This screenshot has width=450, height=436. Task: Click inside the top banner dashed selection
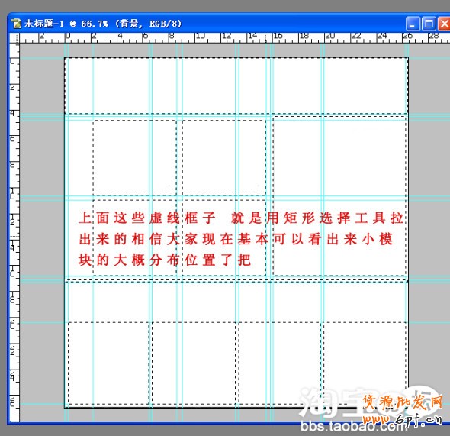[236, 86]
